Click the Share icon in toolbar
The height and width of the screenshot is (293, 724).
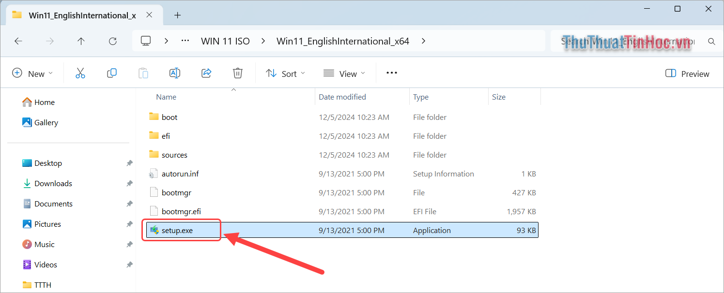click(206, 73)
